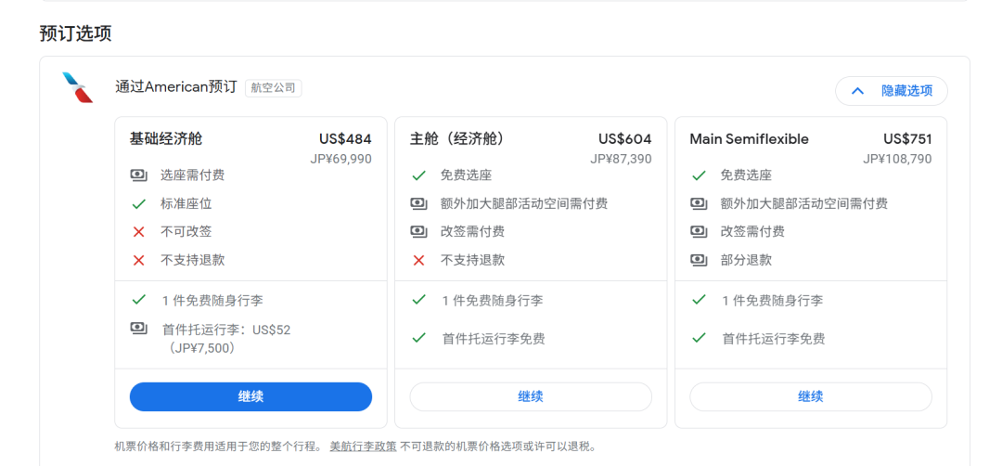Screen dimensions: 1002x466
Task: Click the red X icon for 不支持退款 in 主舱
Action: (418, 260)
